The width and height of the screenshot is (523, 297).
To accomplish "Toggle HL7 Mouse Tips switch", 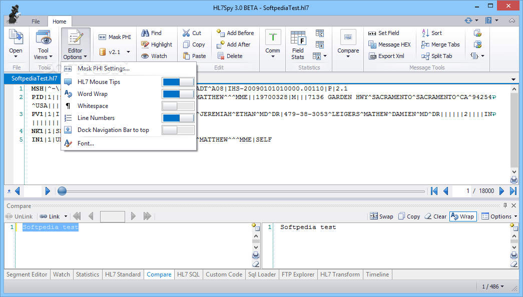I will tap(178, 82).
